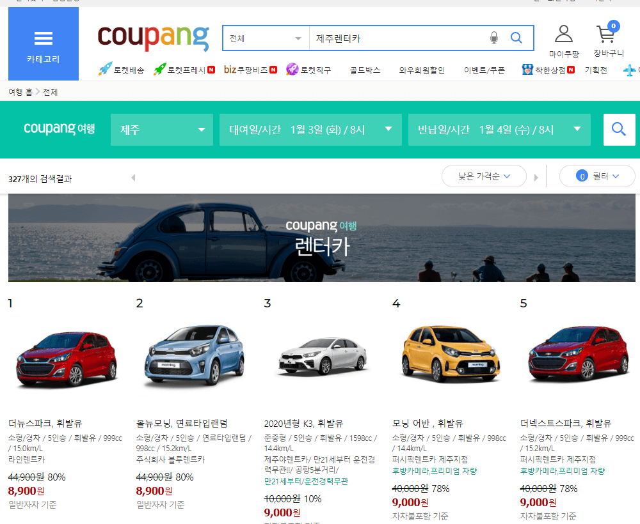Open 와우회원할인 menu item

coord(422,70)
